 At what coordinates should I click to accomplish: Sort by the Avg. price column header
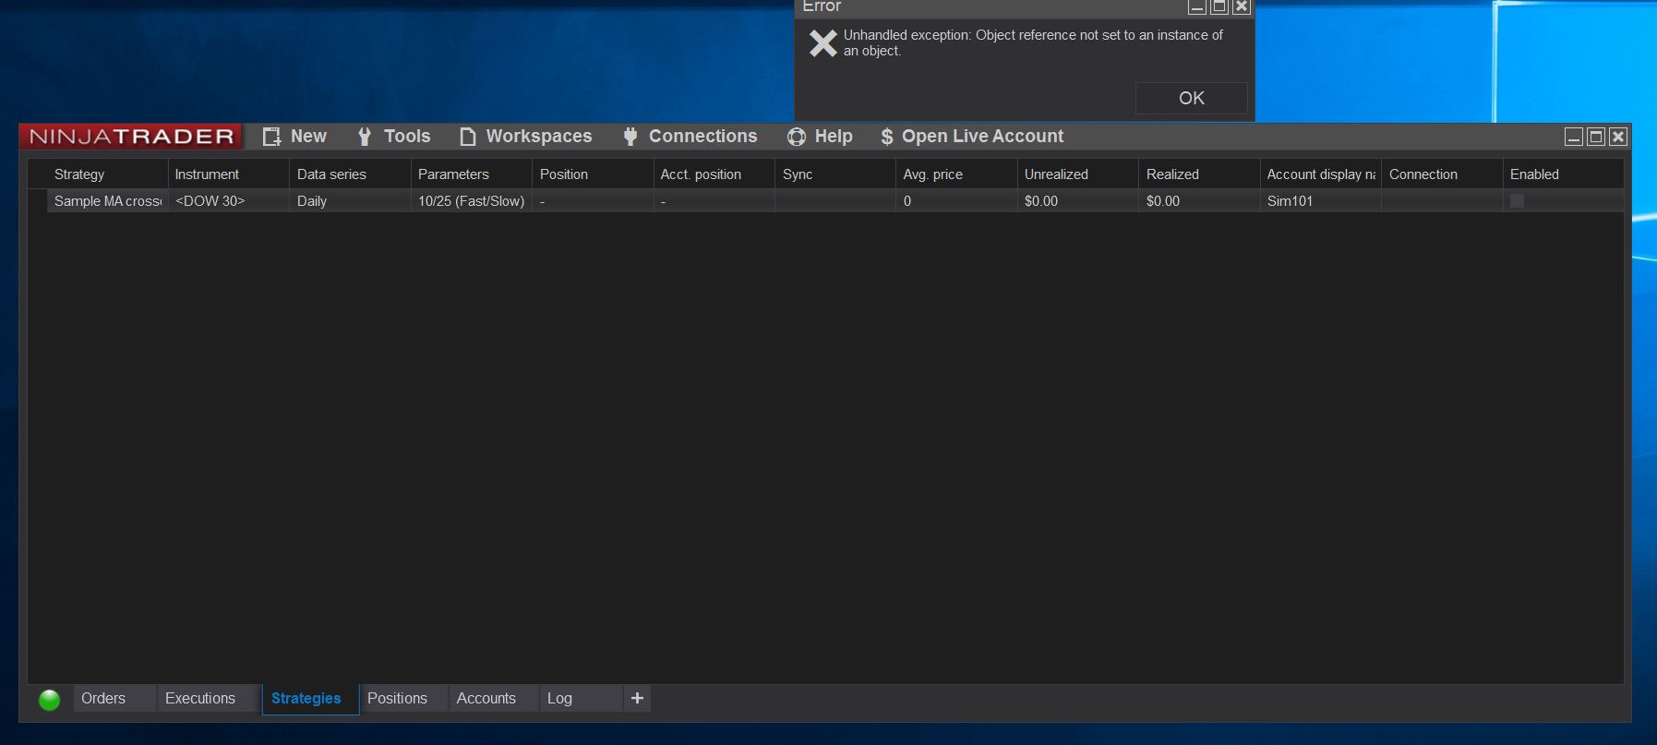[956, 174]
